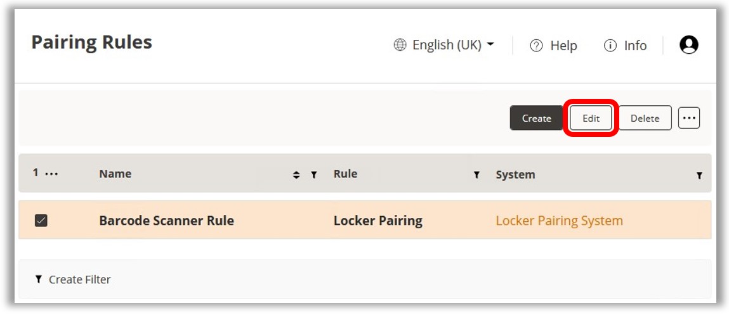The image size is (729, 315).
Task: Click the filter funnel in Name column
Action: (313, 175)
